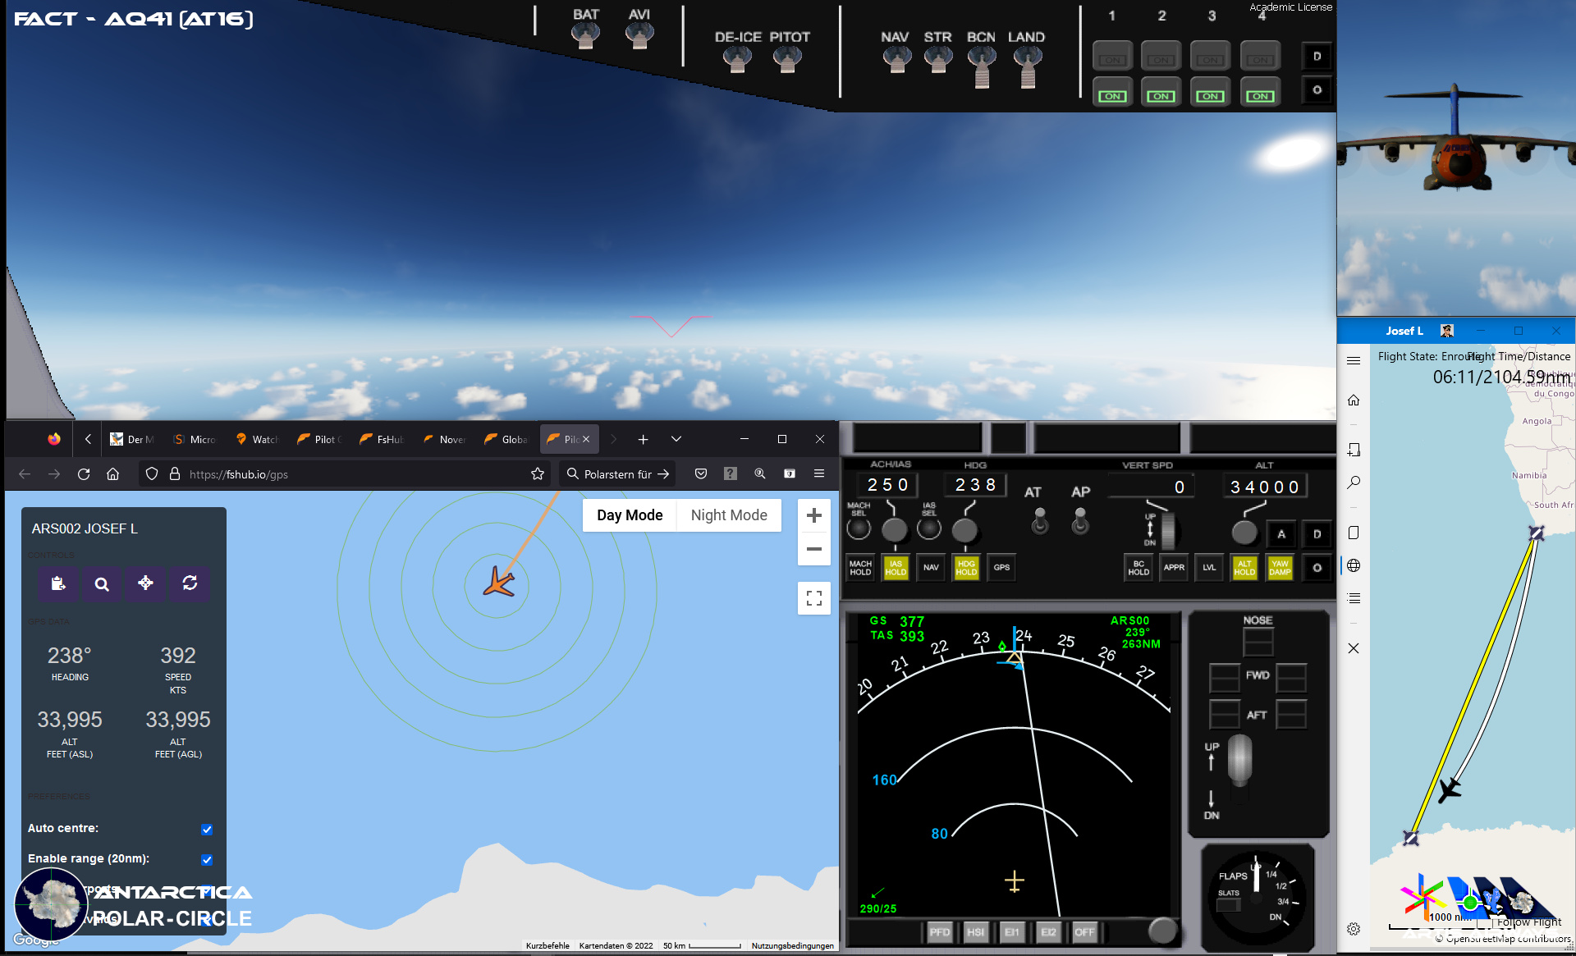This screenshot has height=956, width=1576.
Task: Switch to the FsHub tab in Firefox
Action: click(x=383, y=440)
